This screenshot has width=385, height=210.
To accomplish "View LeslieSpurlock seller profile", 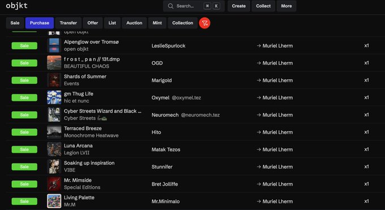I will [169, 46].
